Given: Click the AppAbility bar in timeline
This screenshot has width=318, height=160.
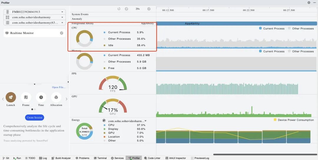Looking at the screenshot, I should (236, 23).
